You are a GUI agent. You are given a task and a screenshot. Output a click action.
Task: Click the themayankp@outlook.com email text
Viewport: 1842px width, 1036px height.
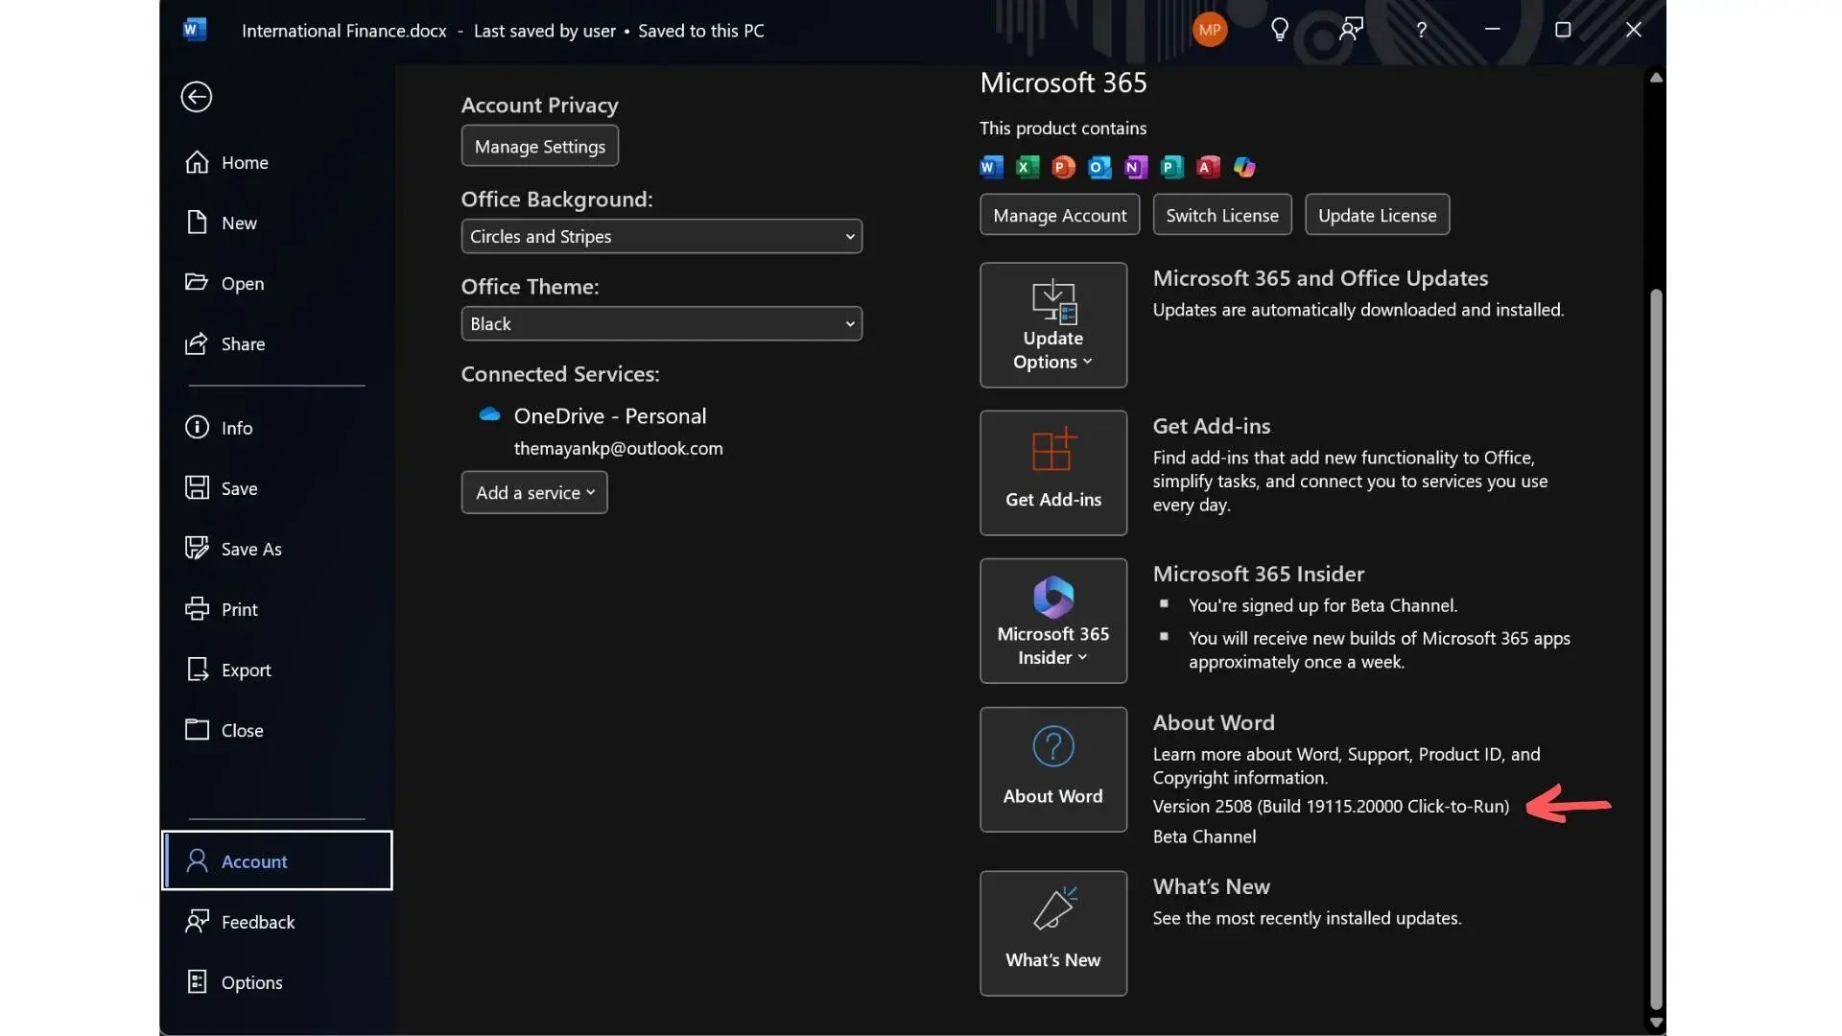pyautogui.click(x=618, y=448)
